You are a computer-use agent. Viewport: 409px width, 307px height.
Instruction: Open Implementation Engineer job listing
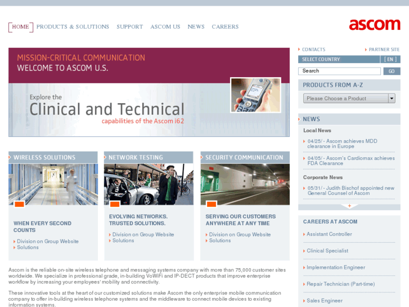pyautogui.click(x=336, y=267)
